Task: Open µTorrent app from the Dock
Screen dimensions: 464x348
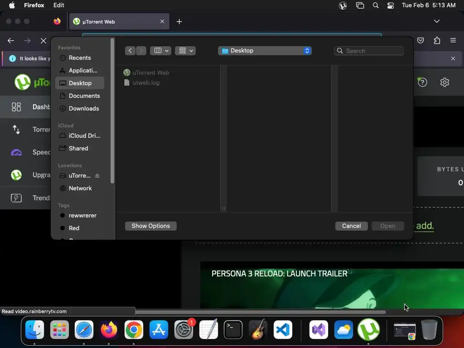Action: pos(368,330)
